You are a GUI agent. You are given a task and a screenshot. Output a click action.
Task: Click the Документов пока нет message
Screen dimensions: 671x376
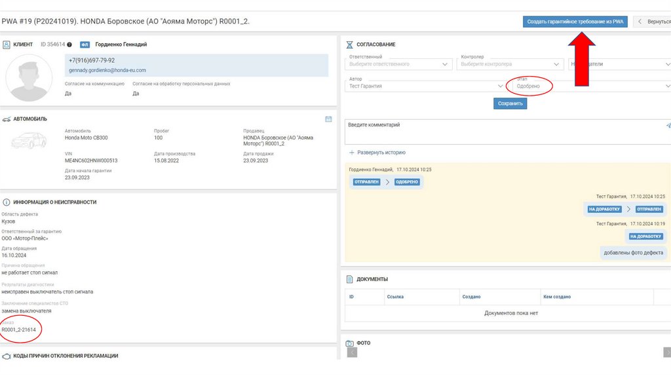click(x=511, y=313)
